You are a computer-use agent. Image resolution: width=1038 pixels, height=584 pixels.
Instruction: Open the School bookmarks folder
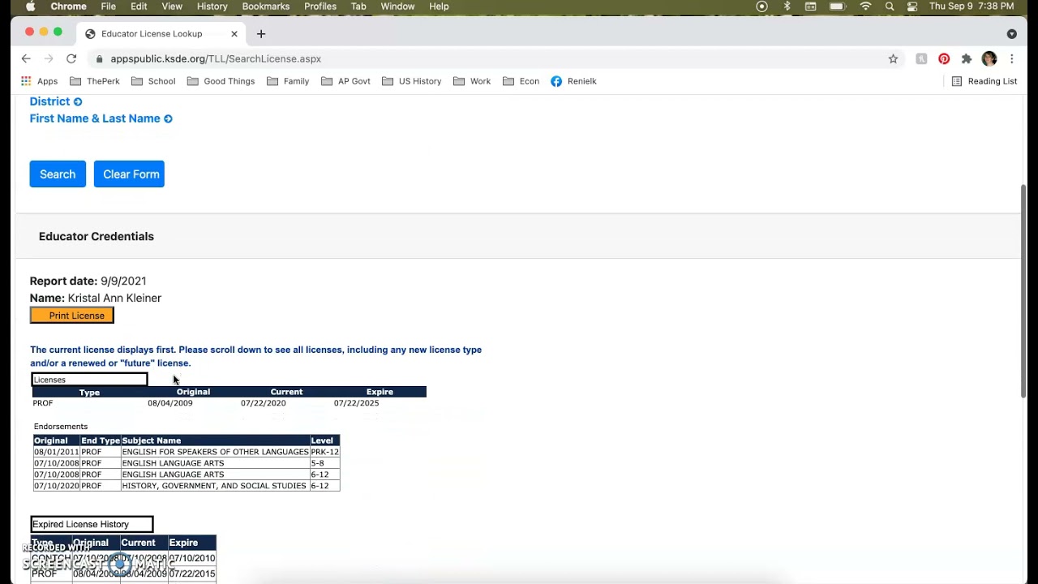153,81
